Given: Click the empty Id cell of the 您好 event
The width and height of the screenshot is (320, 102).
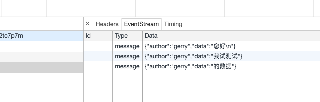Looking at the screenshot, I should (98, 46).
